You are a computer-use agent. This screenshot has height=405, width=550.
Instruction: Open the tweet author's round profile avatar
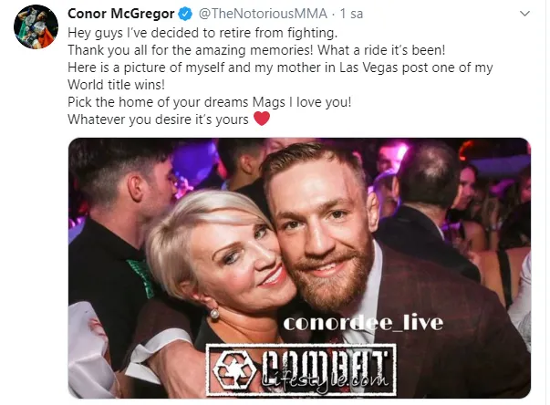pyautogui.click(x=36, y=26)
